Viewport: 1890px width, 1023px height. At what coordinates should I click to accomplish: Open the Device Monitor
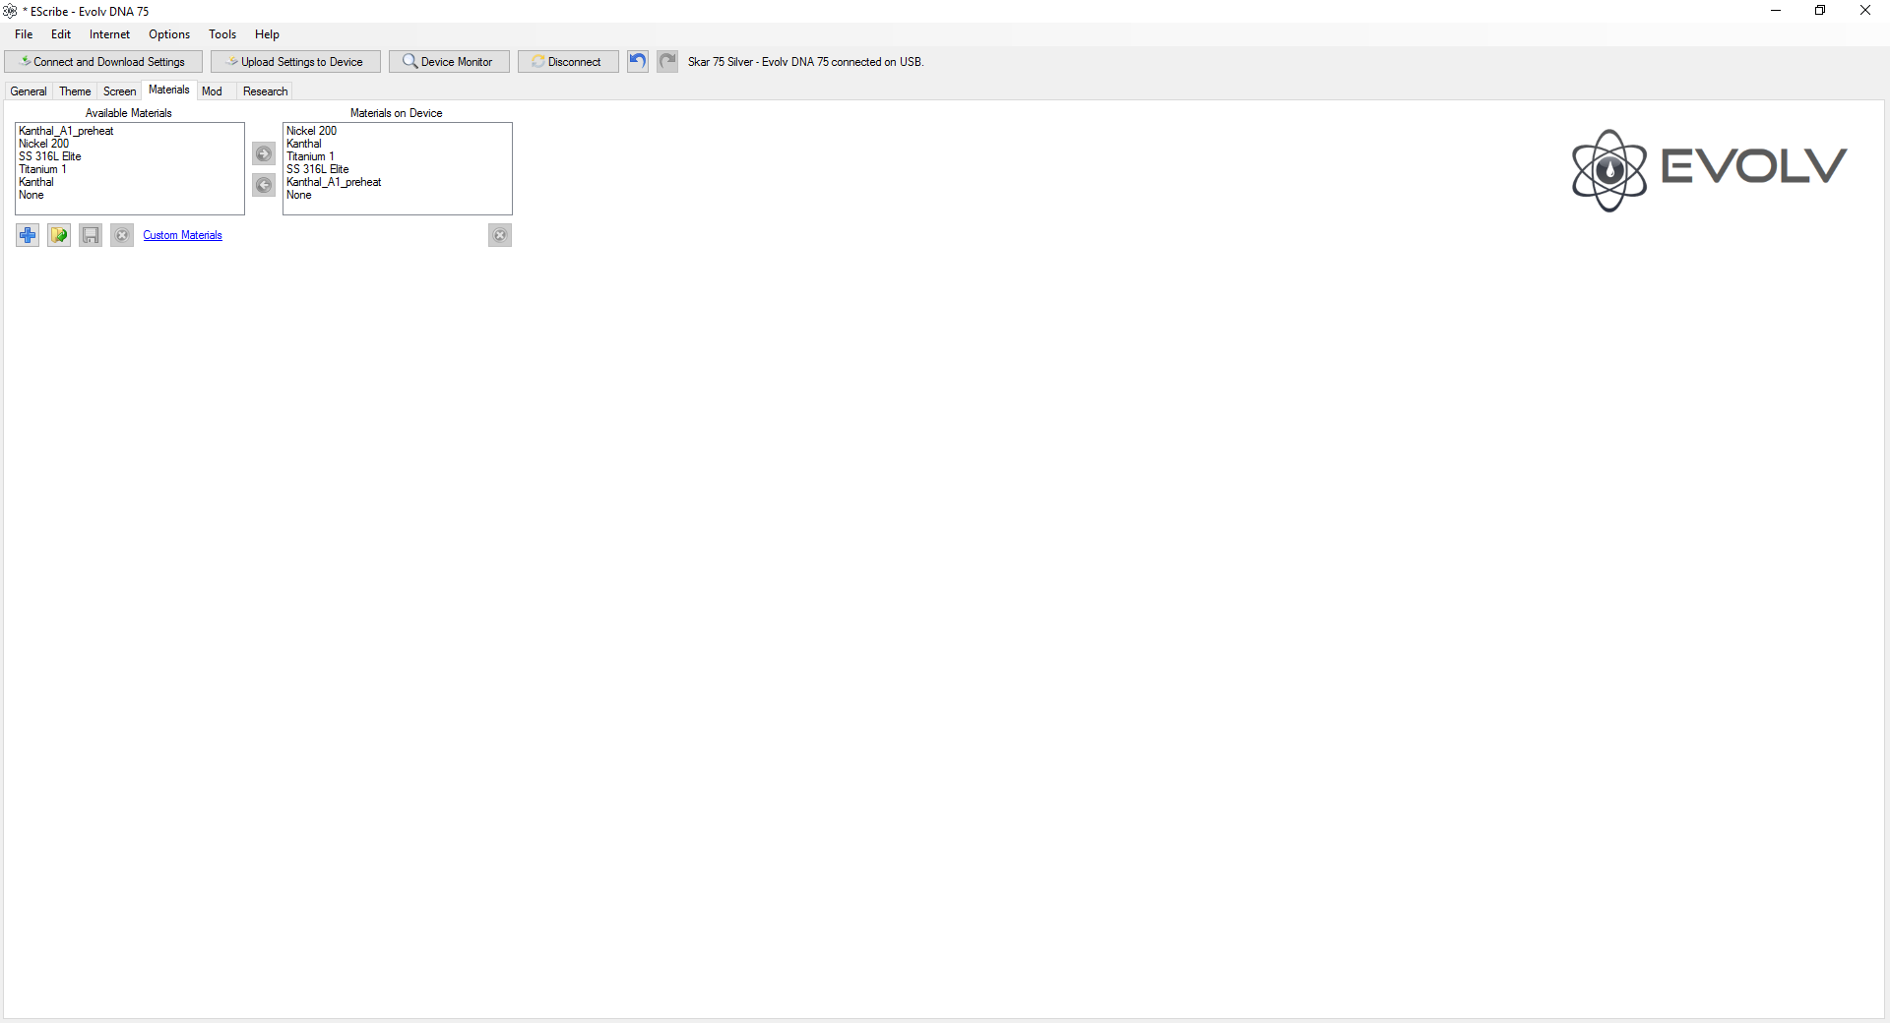coord(449,61)
